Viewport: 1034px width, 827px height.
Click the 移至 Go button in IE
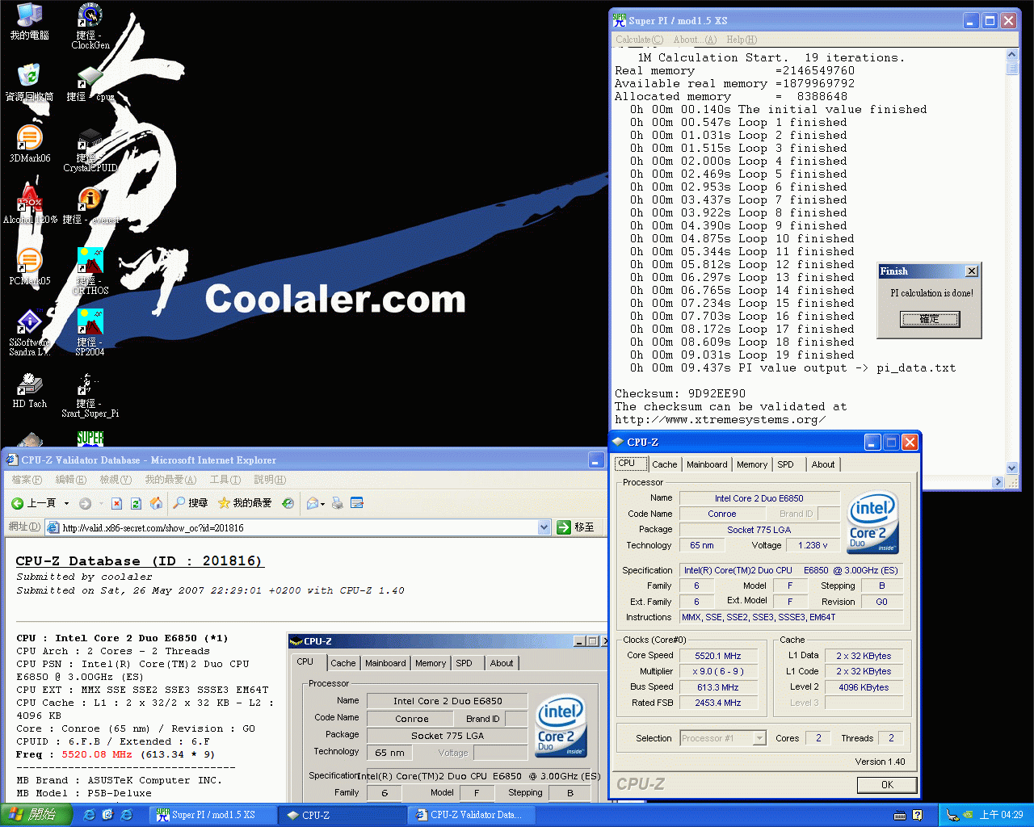576,527
